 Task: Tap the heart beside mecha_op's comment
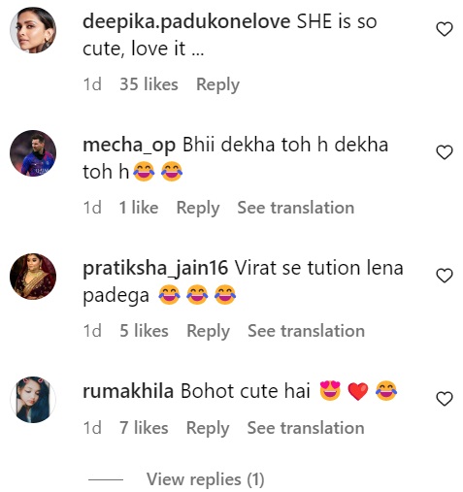pyautogui.click(x=445, y=152)
